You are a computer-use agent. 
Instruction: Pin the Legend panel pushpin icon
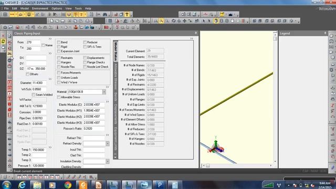[x=325, y=33]
